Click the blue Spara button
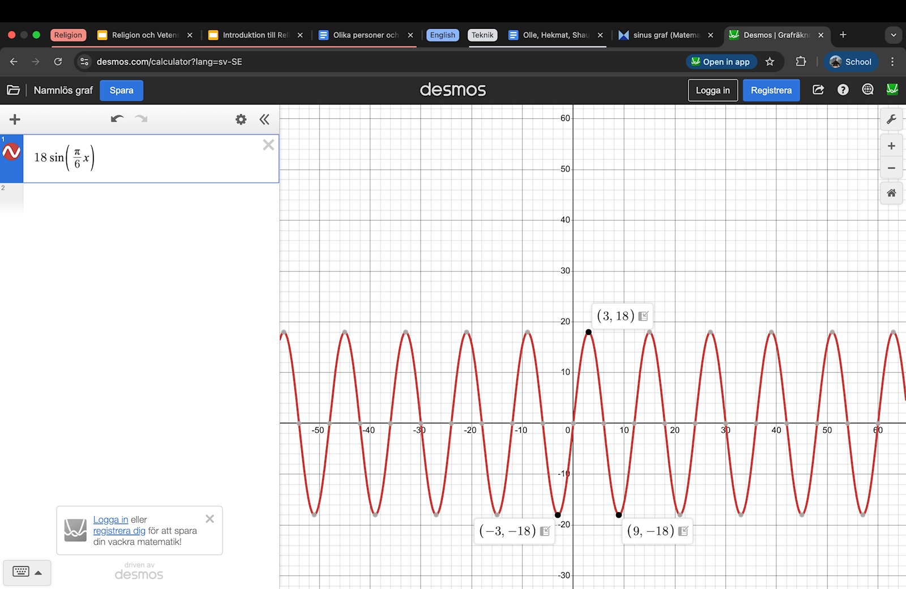This screenshot has width=906, height=589. (121, 91)
